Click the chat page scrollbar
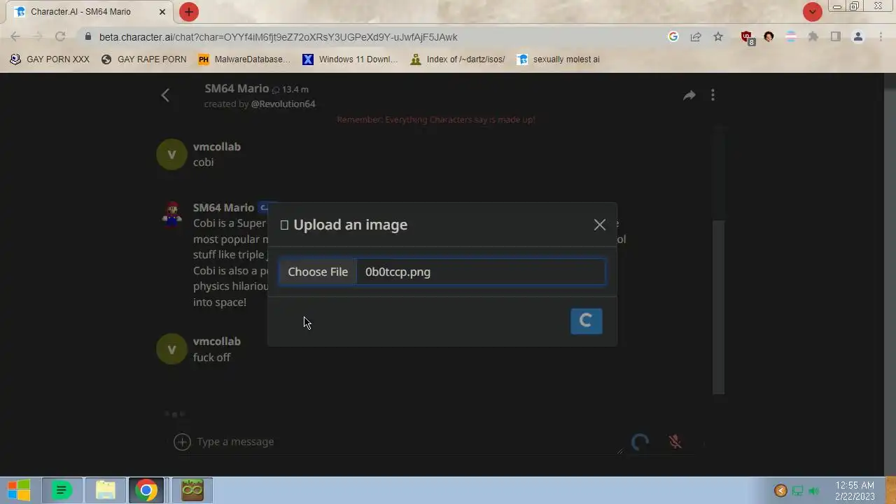 tap(718, 308)
